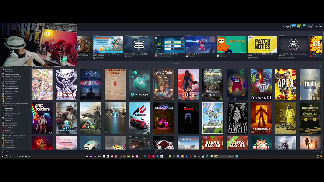
Task: Select the Achievement Printer game cover
Action: (x=115, y=84)
